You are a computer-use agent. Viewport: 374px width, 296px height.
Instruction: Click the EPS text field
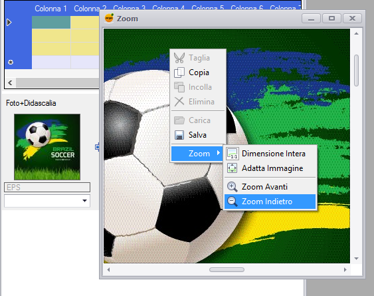47,188
